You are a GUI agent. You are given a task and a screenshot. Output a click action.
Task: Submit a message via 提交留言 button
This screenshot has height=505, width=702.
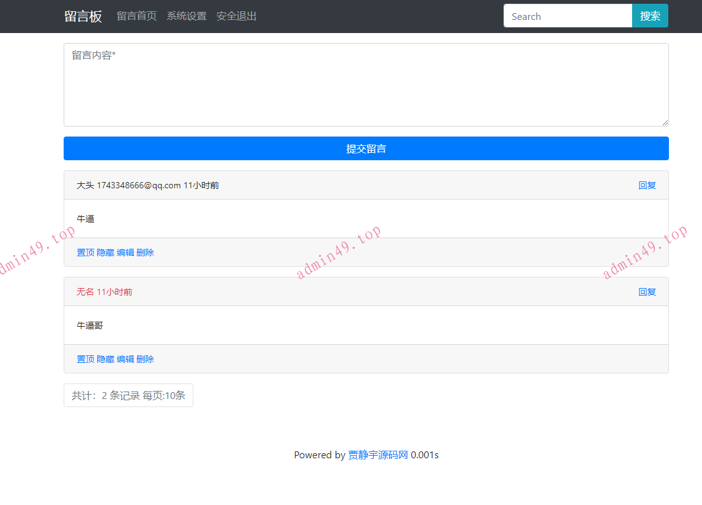coord(366,148)
